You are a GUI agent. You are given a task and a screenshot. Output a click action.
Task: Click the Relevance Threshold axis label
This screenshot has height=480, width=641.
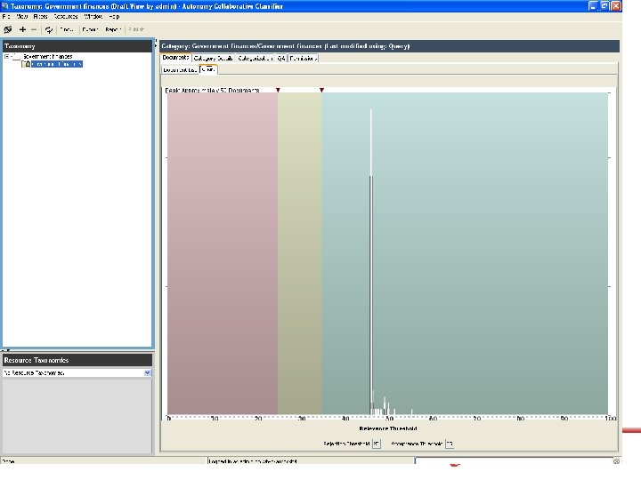[388, 428]
